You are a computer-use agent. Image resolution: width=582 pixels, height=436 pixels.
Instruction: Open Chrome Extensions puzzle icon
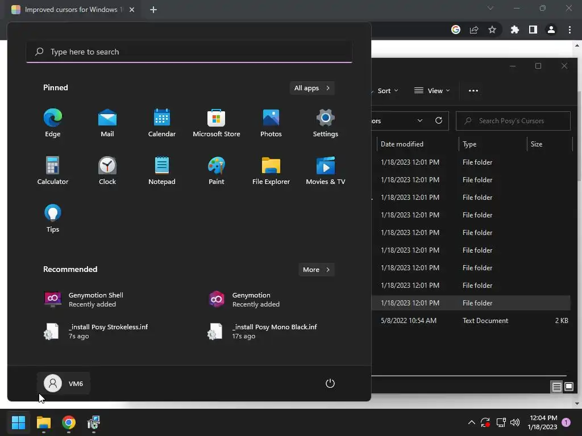point(515,30)
